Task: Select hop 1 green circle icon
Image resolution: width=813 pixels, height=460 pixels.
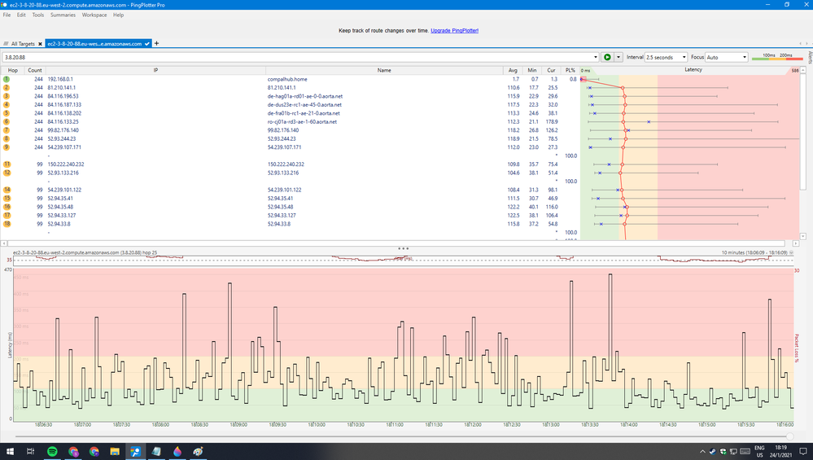Action: [7, 79]
